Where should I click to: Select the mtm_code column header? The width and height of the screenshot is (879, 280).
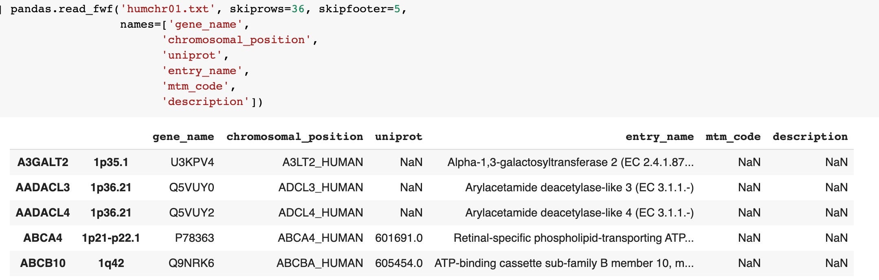733,137
